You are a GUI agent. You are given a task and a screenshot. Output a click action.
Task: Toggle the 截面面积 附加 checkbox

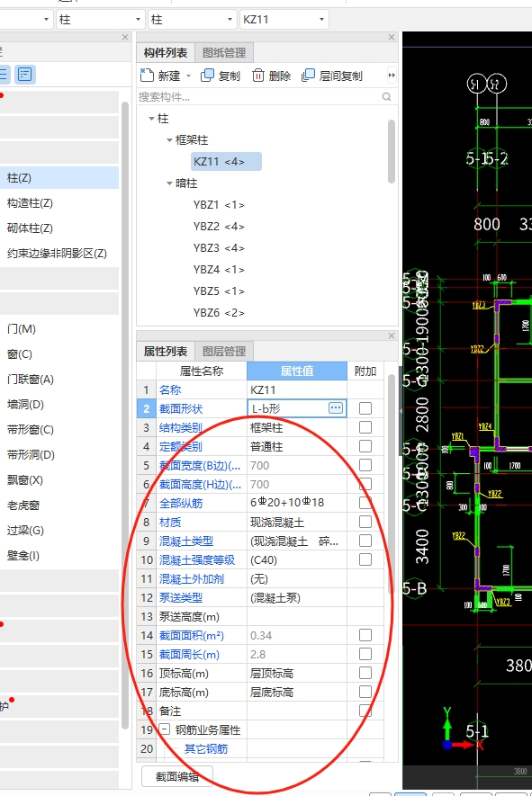[x=365, y=635]
